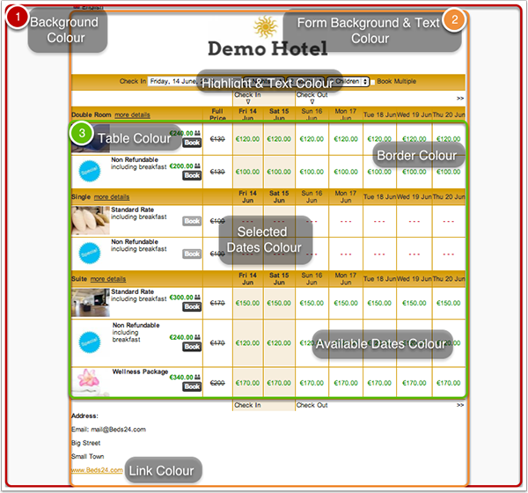Image resolution: width=528 pixels, height=493 pixels.
Task: Open Double Room more details link
Action: 132,115
